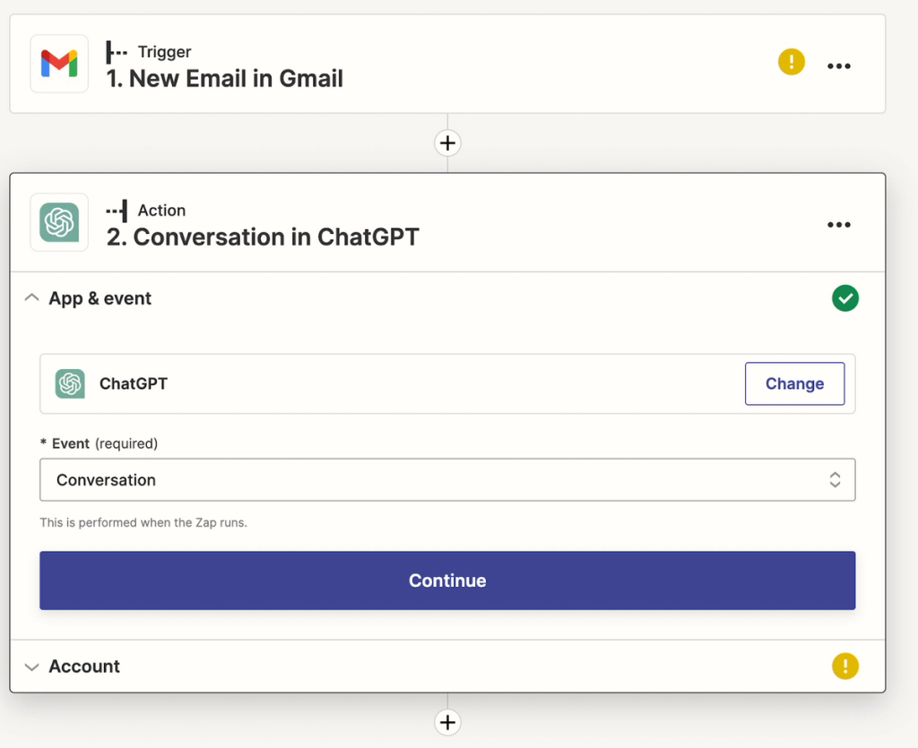Click the ChatGPT logo on action step header
This screenshot has width=918, height=748.
(58, 222)
